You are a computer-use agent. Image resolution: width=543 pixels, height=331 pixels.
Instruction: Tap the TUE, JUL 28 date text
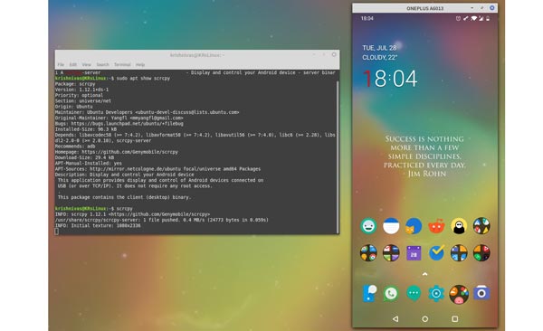pyautogui.click(x=379, y=48)
